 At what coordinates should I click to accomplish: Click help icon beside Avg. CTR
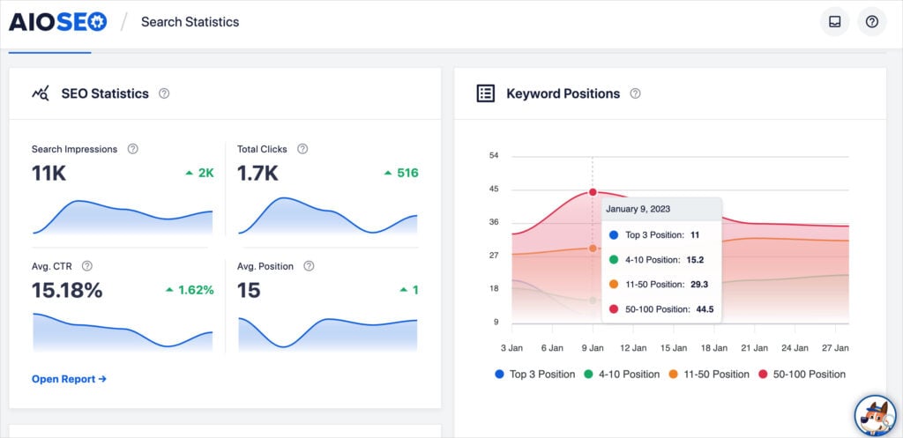tap(87, 266)
